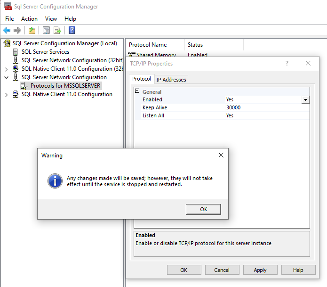The image size is (327, 287).
Task: Click Apply in TCP/IP Properties
Action: click(x=260, y=270)
